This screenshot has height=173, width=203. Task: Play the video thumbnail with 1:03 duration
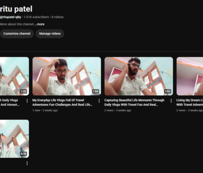click(x=139, y=76)
